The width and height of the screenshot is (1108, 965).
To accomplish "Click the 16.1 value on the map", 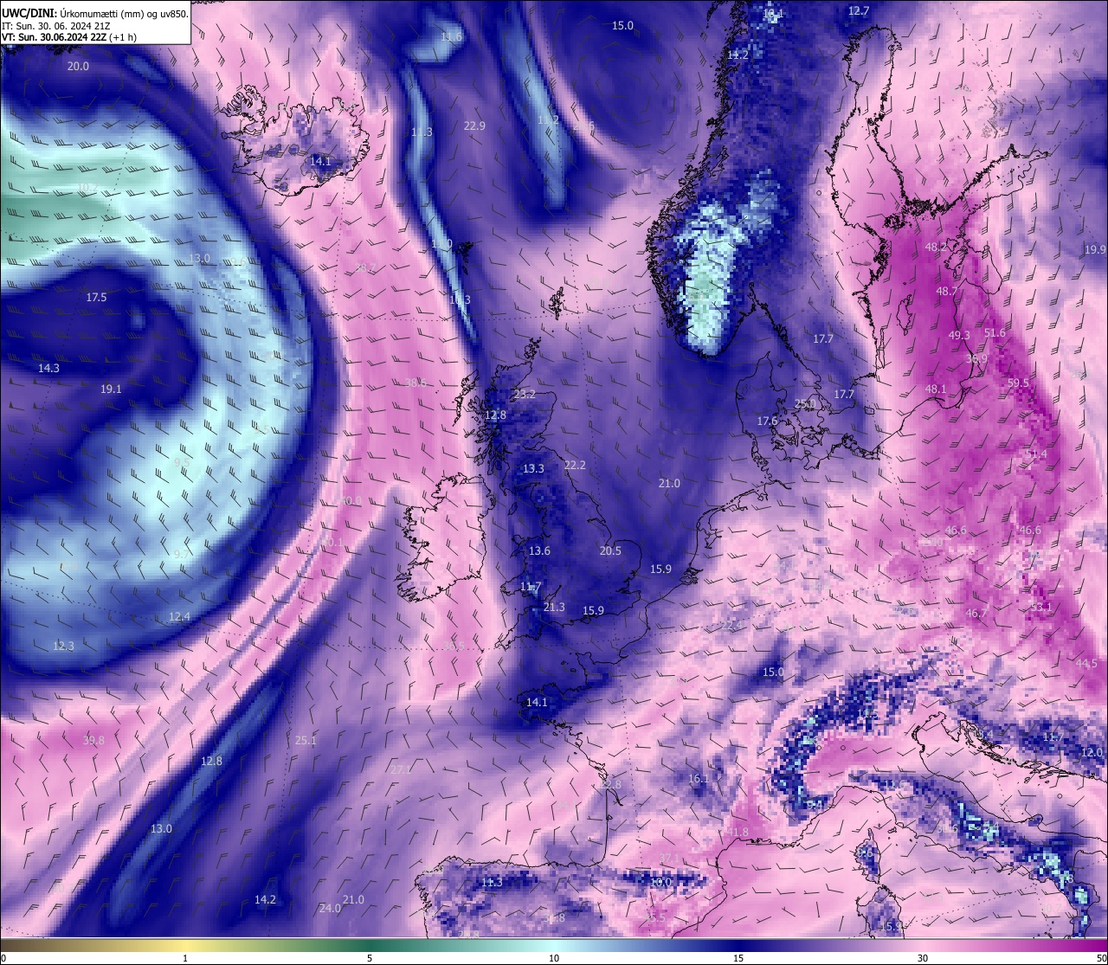I will tap(699, 780).
